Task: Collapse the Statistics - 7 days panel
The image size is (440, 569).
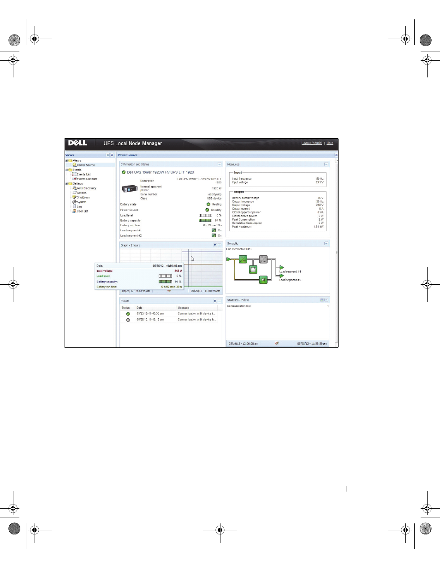Action: 326,300
